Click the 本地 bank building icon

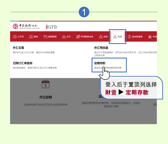point(150,37)
